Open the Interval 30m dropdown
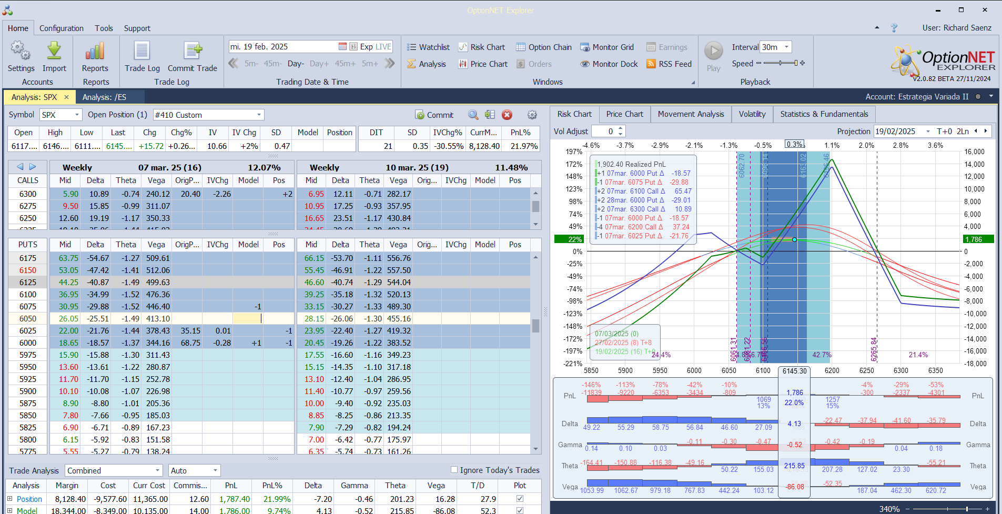This screenshot has width=1002, height=514. click(x=786, y=47)
